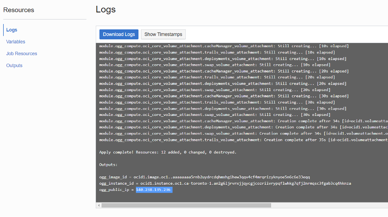The height and width of the screenshot is (217, 388).
Task: Open the Outputs resource link
Action: pyautogui.click(x=15, y=65)
